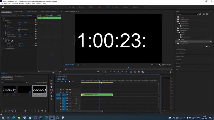Add a marker in the timeline panel
214x120 pixels.
click(69, 81)
